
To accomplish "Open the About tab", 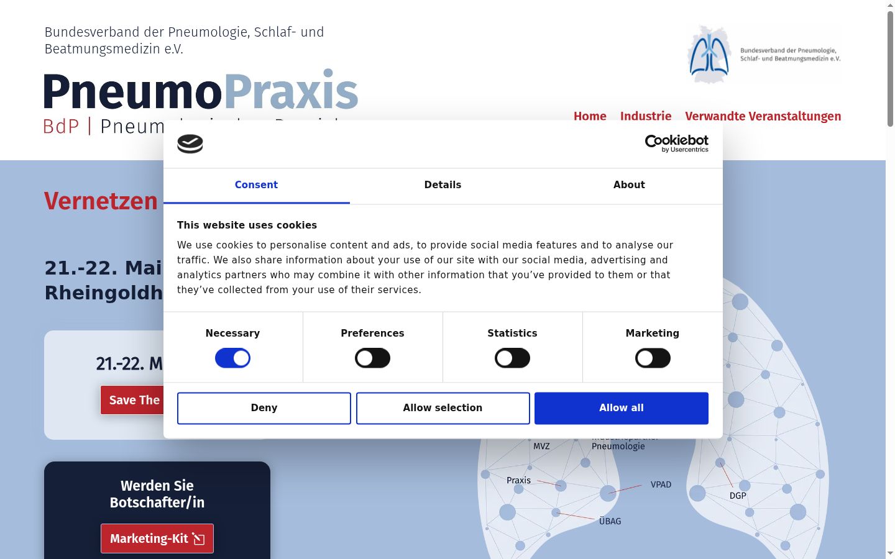I will 629,185.
